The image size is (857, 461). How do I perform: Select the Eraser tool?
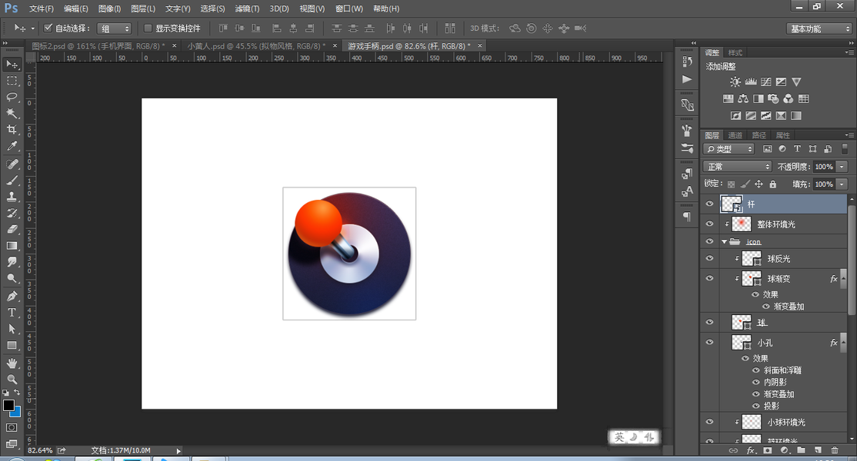[12, 230]
